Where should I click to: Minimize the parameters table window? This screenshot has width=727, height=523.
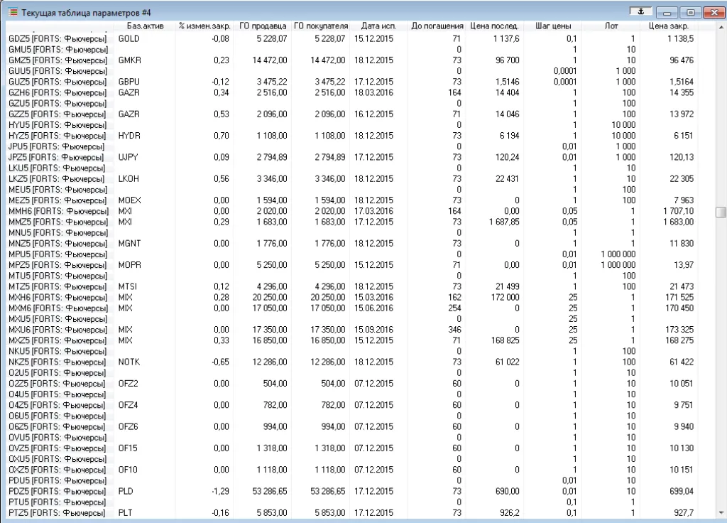[666, 13]
